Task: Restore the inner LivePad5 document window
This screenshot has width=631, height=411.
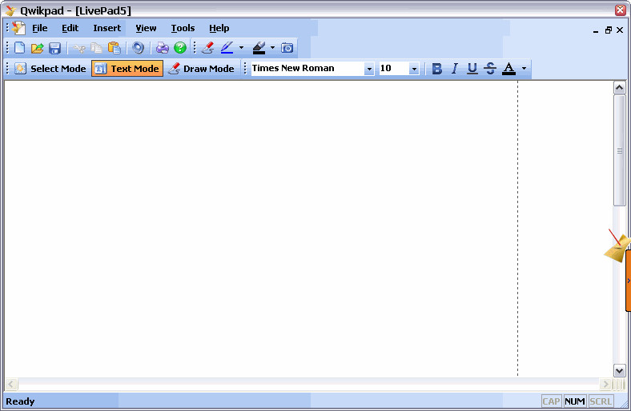Action: [x=608, y=30]
